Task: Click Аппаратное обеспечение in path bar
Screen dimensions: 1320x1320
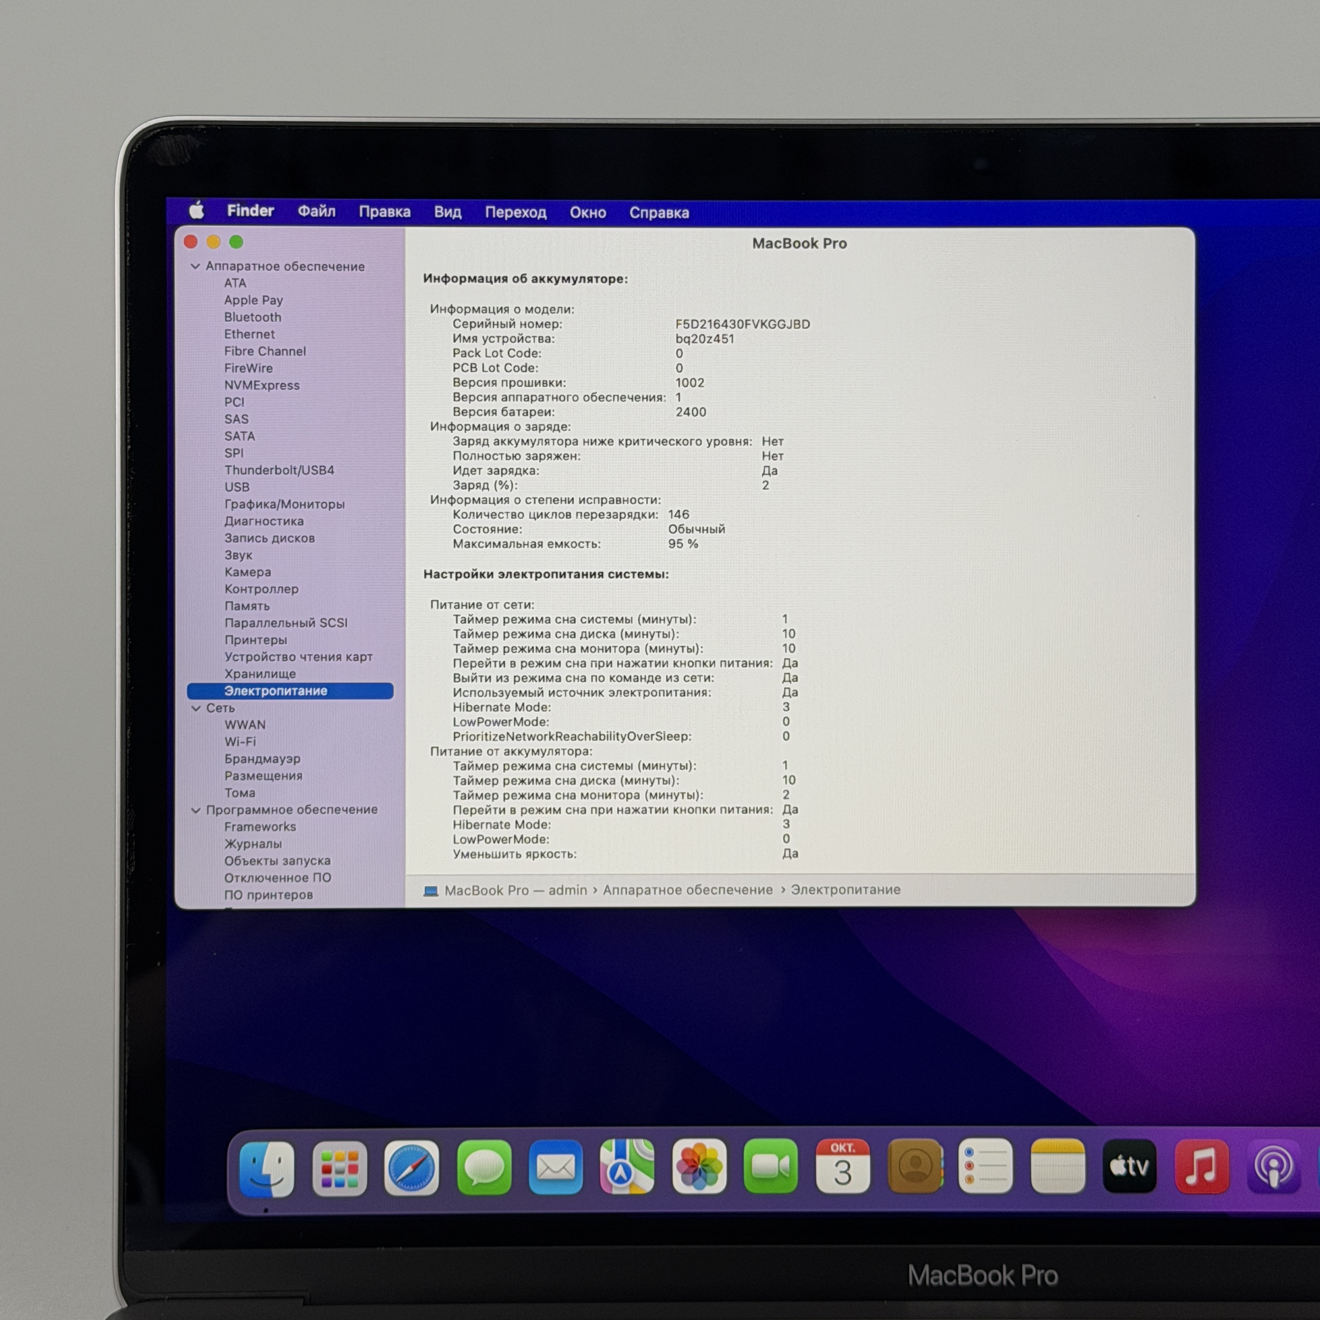Action: 687,890
